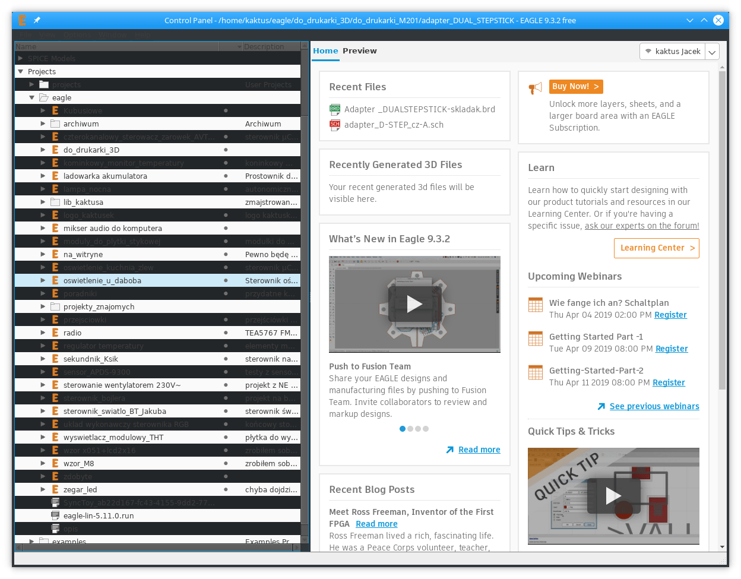Switch to the Preview tab

[360, 51]
